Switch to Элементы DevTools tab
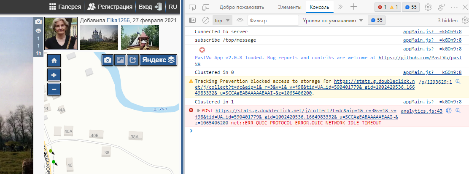The width and height of the screenshot is (469, 174). pyautogui.click(x=289, y=7)
